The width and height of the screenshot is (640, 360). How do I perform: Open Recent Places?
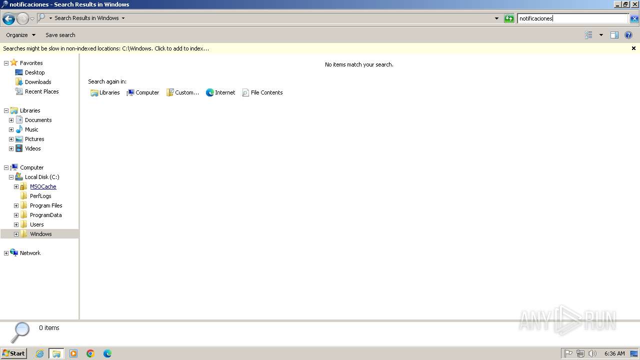coord(41,91)
